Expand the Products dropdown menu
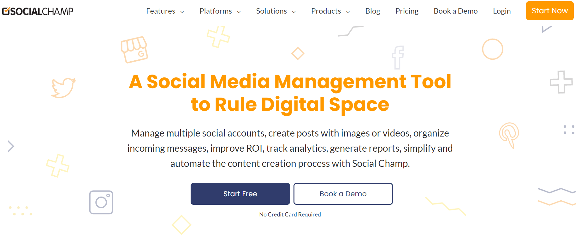 (x=331, y=11)
